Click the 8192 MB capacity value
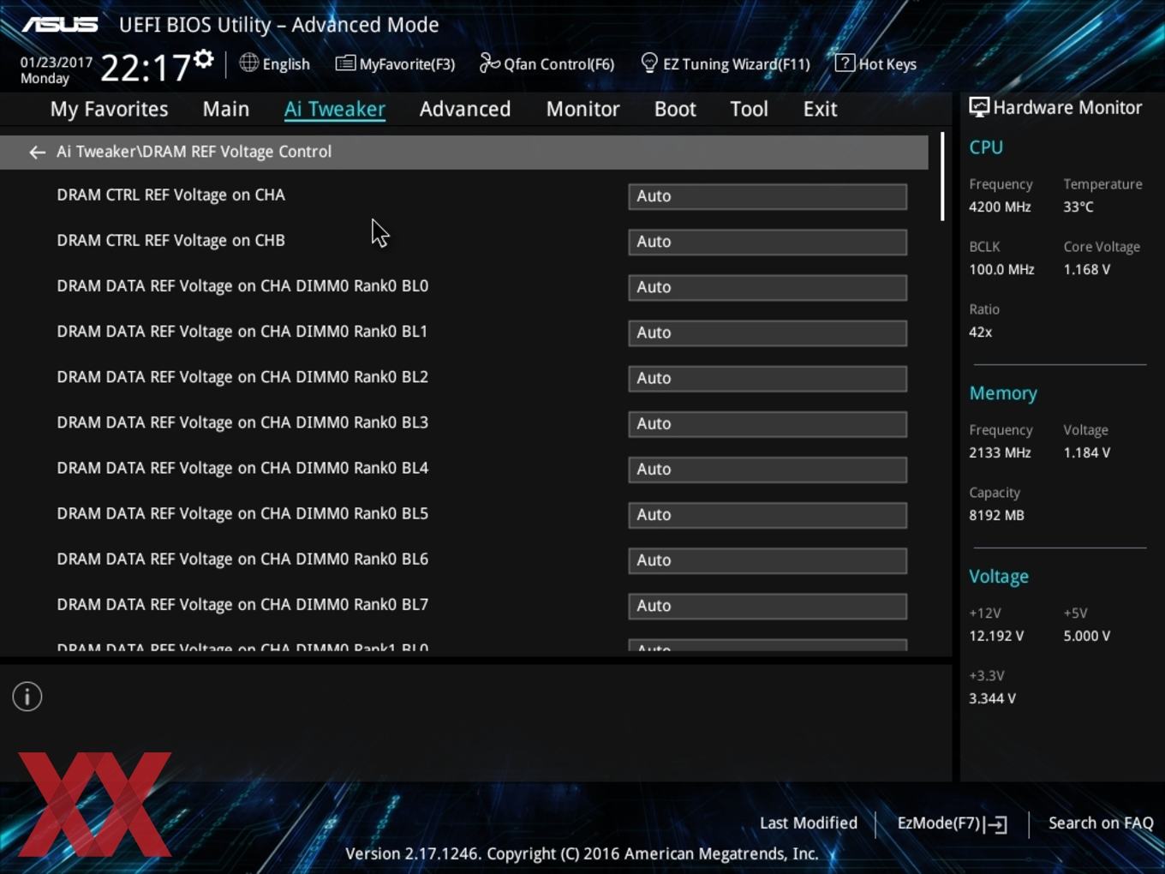 pyautogui.click(x=996, y=515)
